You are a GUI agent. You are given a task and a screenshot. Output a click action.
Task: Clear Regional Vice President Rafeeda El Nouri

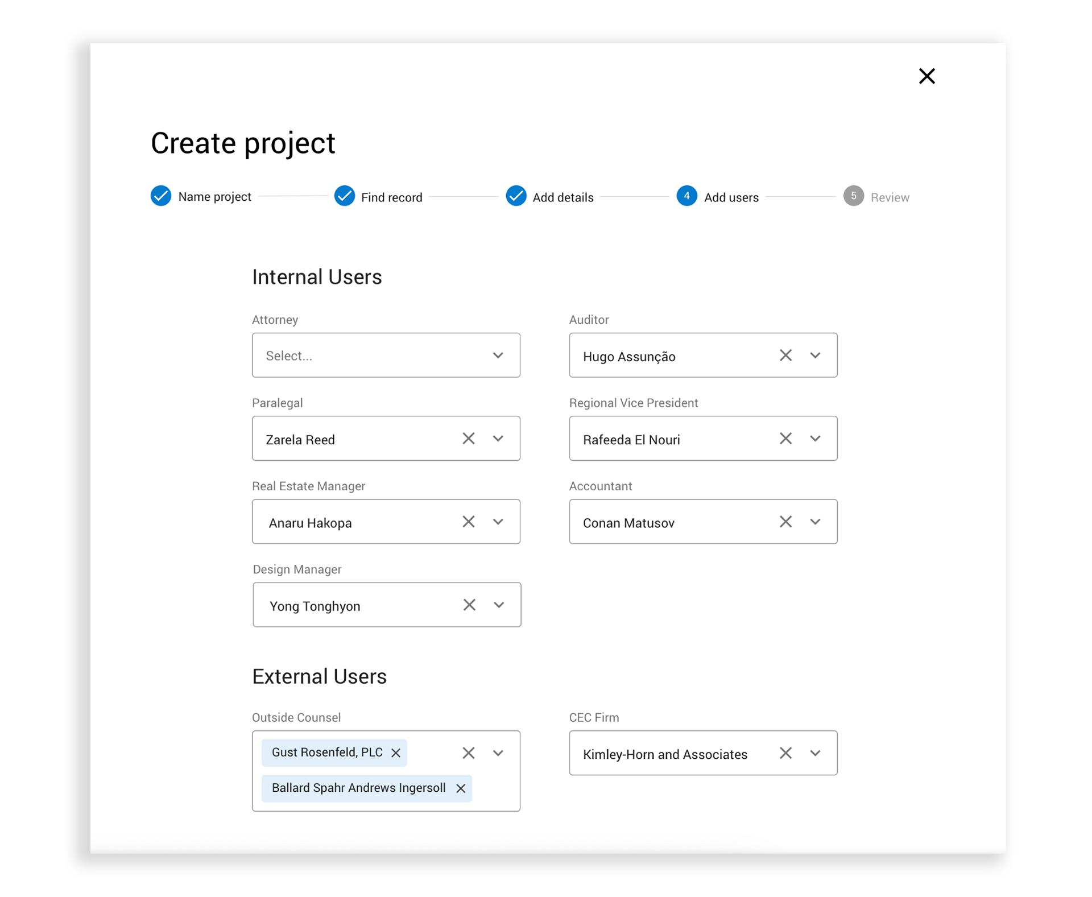(785, 438)
